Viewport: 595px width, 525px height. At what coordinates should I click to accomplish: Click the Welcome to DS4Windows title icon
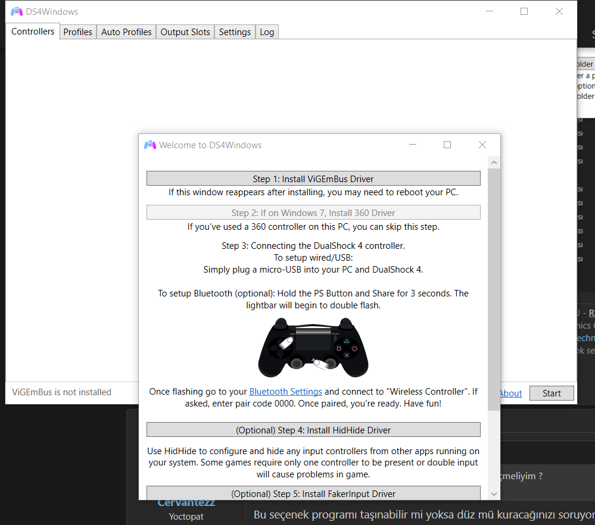point(150,145)
